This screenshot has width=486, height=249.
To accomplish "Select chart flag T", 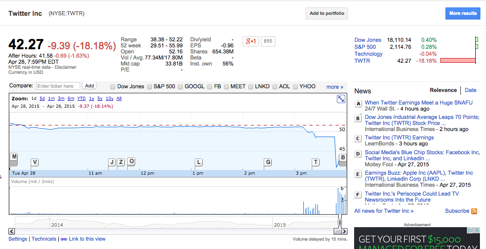I will click(x=315, y=162).
